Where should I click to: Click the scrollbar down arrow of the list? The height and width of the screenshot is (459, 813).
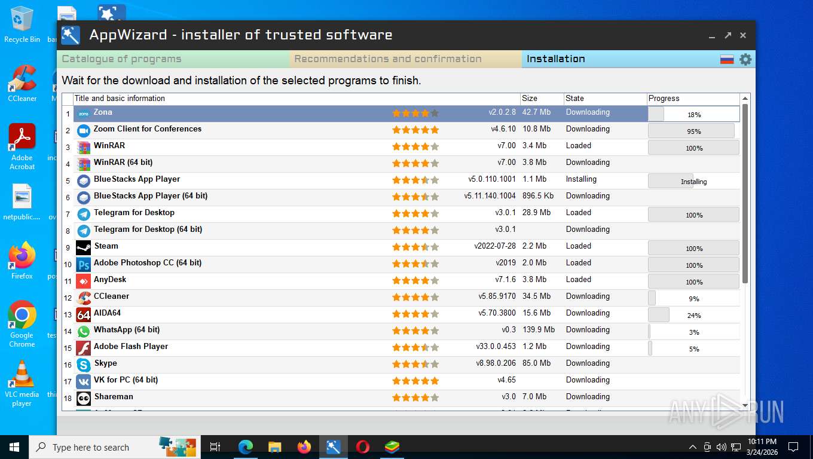coord(745,406)
